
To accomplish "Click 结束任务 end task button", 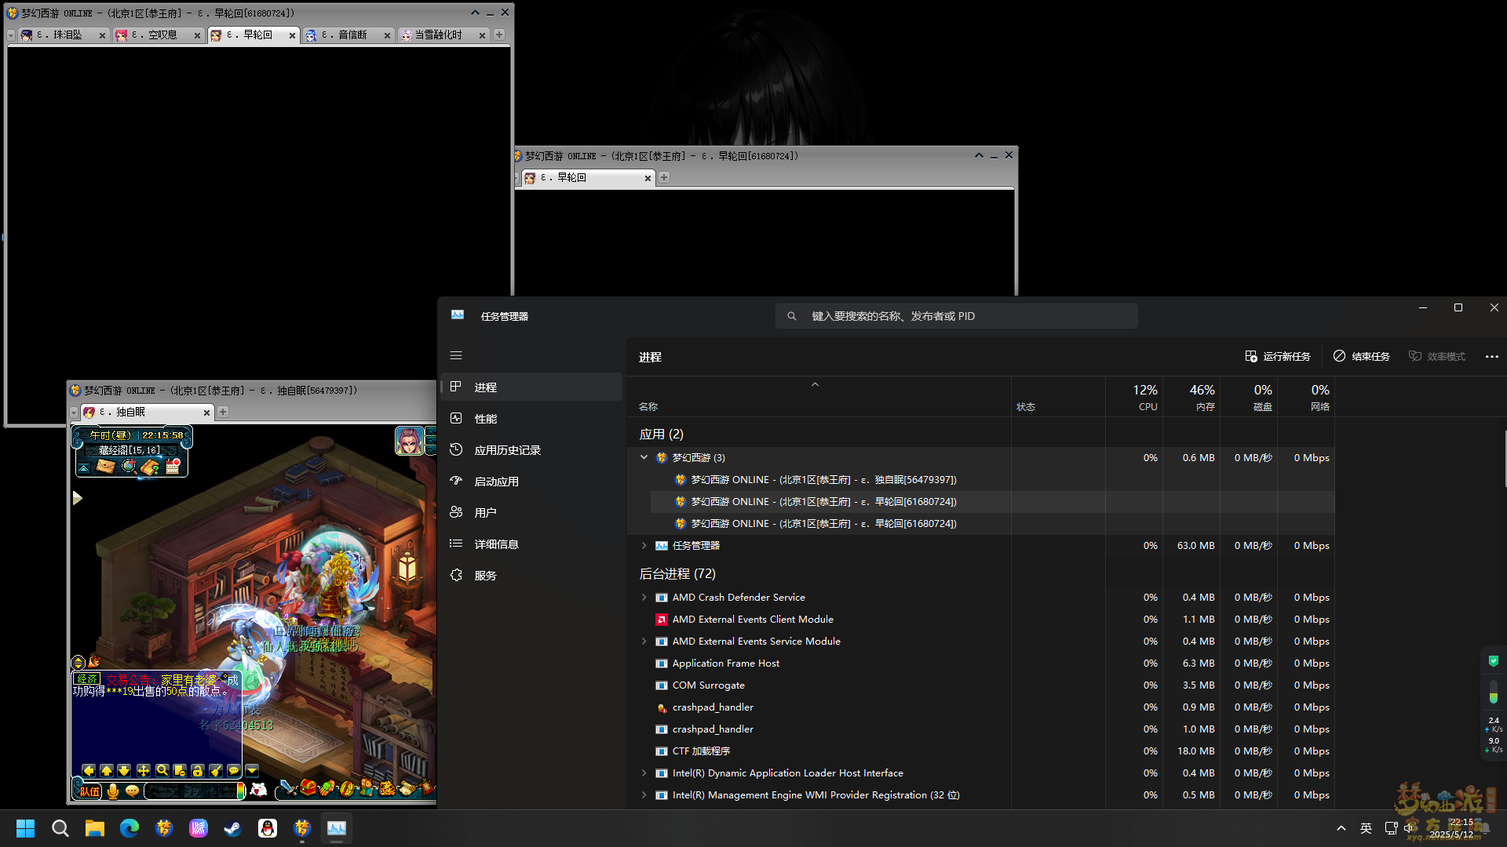I will (1362, 357).
